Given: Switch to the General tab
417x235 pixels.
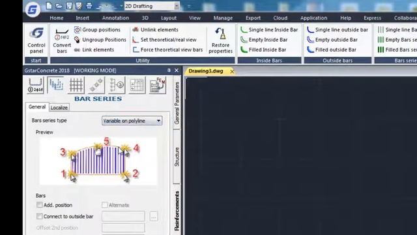Looking at the screenshot, I should (x=37, y=107).
